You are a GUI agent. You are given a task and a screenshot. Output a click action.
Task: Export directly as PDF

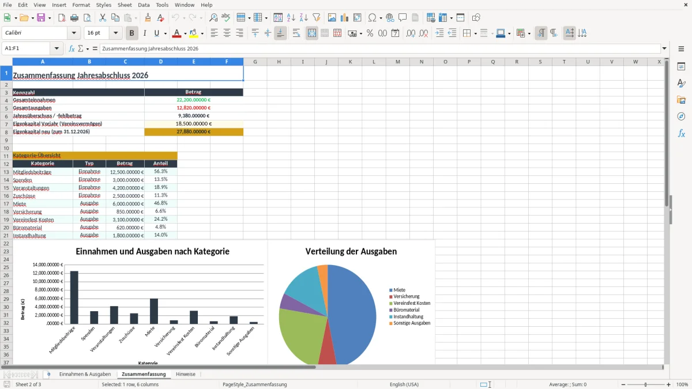pos(62,18)
